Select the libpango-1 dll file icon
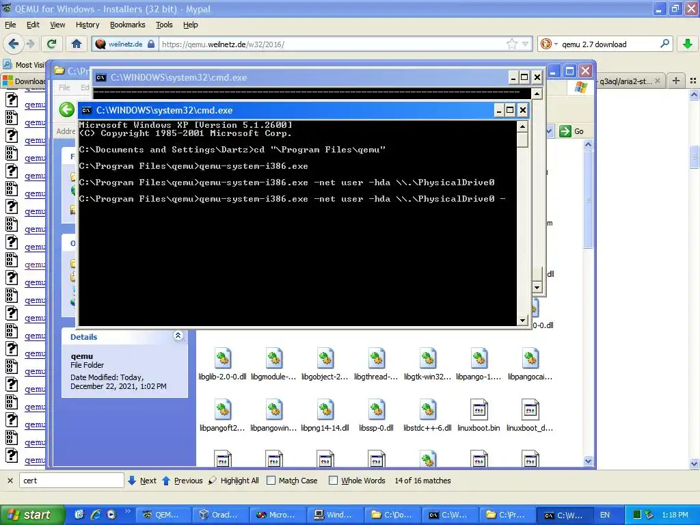Screen dimensions: 700x525 479,358
